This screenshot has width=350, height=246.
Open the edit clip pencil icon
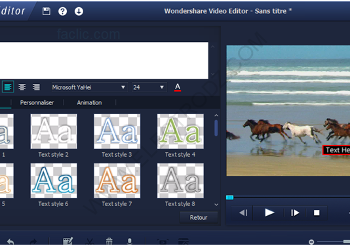[68, 241]
